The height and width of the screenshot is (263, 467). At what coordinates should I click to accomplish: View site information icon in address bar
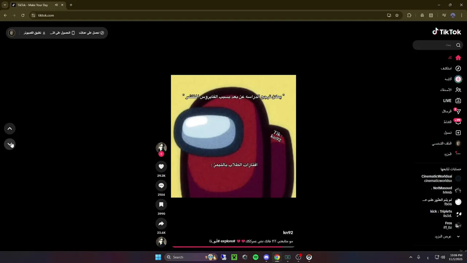(33, 15)
